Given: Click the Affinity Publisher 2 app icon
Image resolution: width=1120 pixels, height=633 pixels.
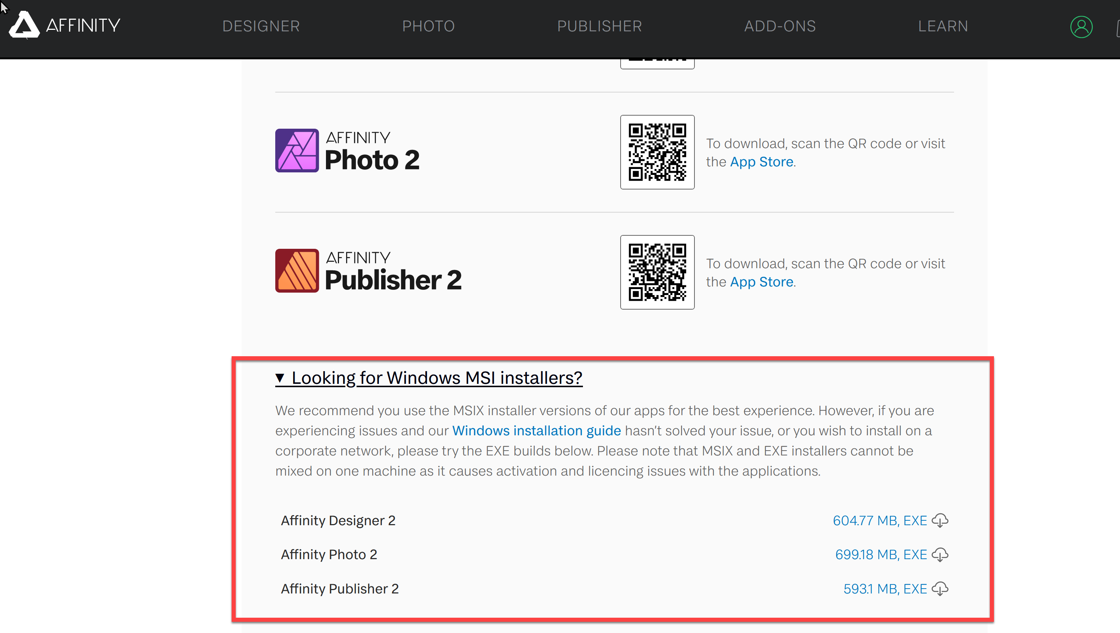Looking at the screenshot, I should click(x=297, y=270).
